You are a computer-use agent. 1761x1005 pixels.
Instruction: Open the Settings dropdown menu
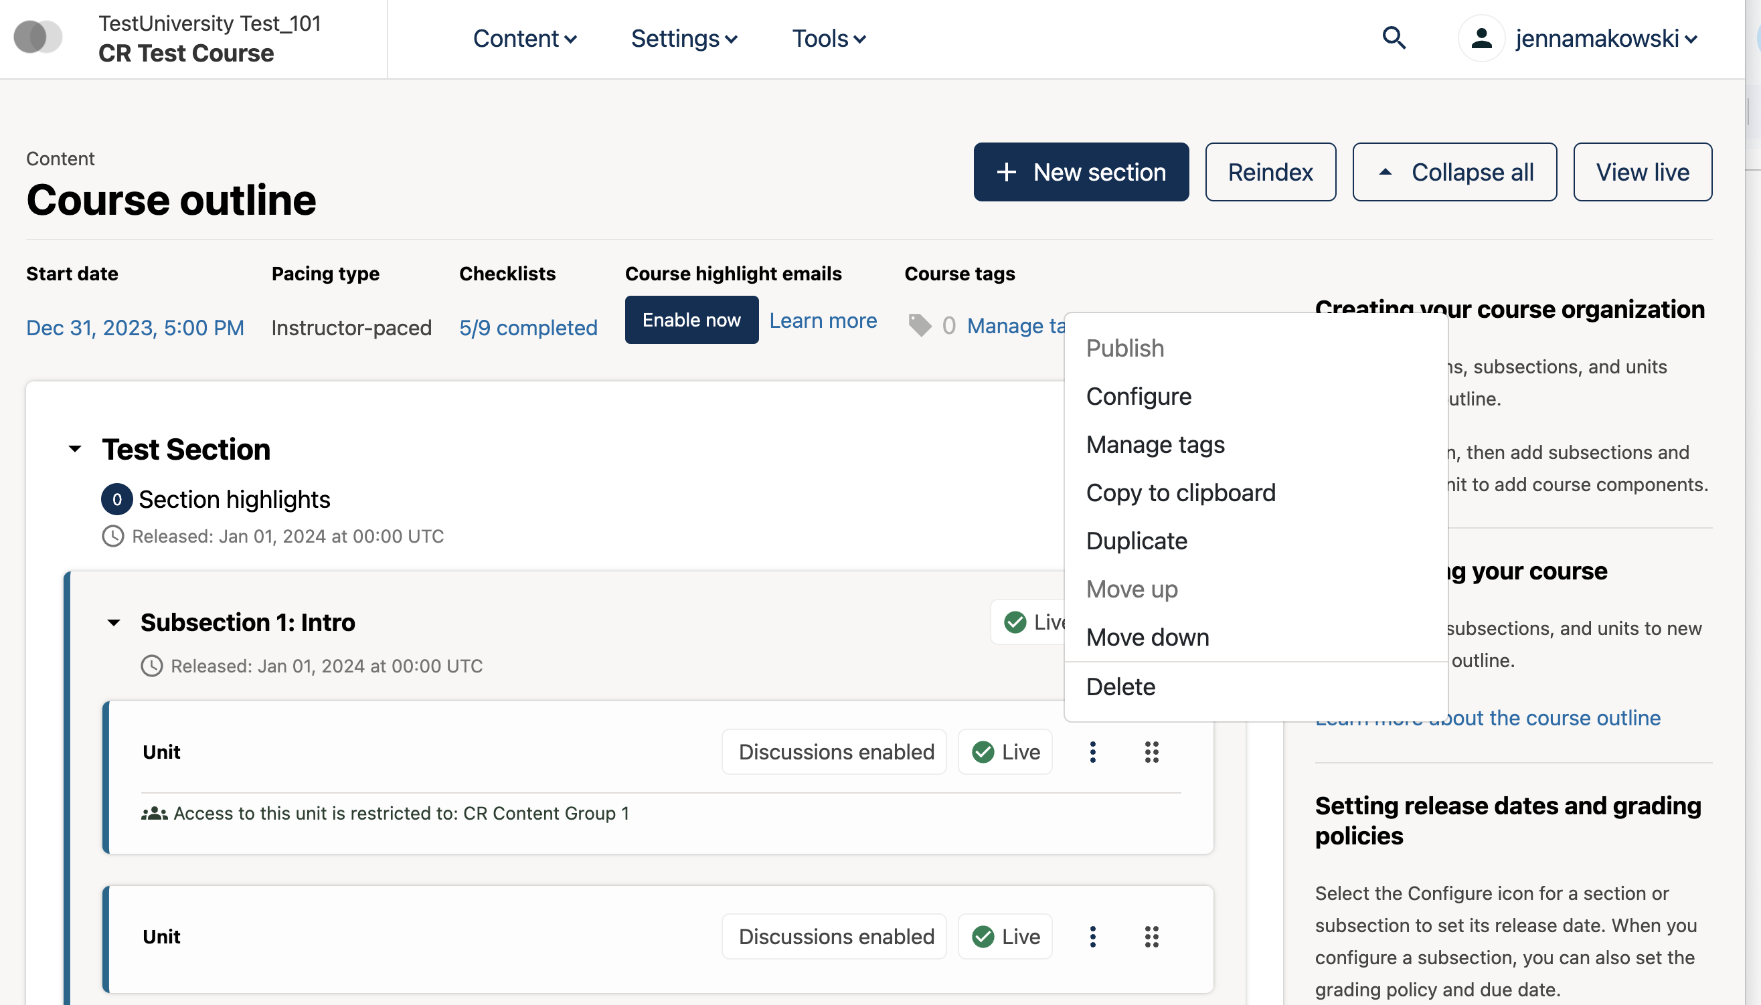coord(683,39)
